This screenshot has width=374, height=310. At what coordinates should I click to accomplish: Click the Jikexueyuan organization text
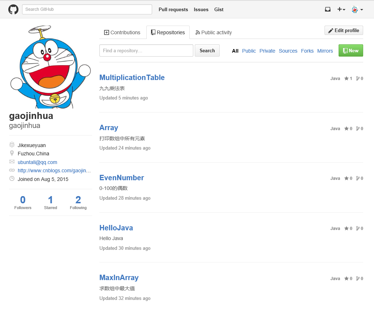point(32,145)
